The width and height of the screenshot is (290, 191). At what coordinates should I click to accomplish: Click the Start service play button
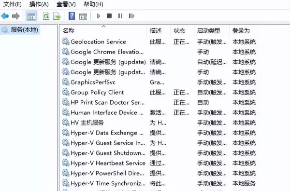pyautogui.click(x=99, y=16)
